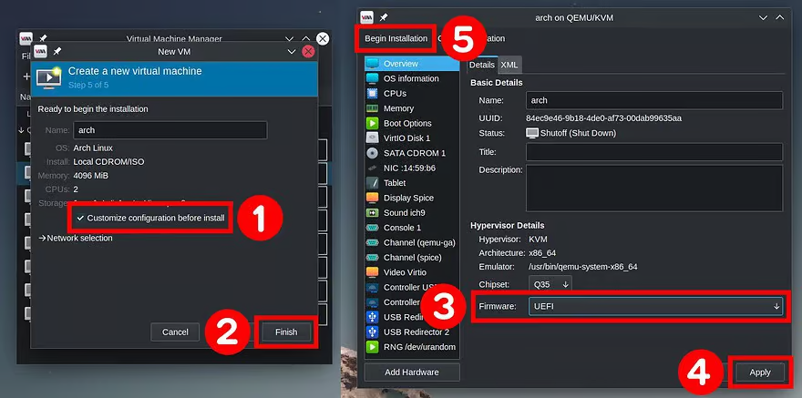Click the emulator path /usr/bin/qemu-system-x86_64
Viewport: 802px width, 398px height.
coord(582,267)
